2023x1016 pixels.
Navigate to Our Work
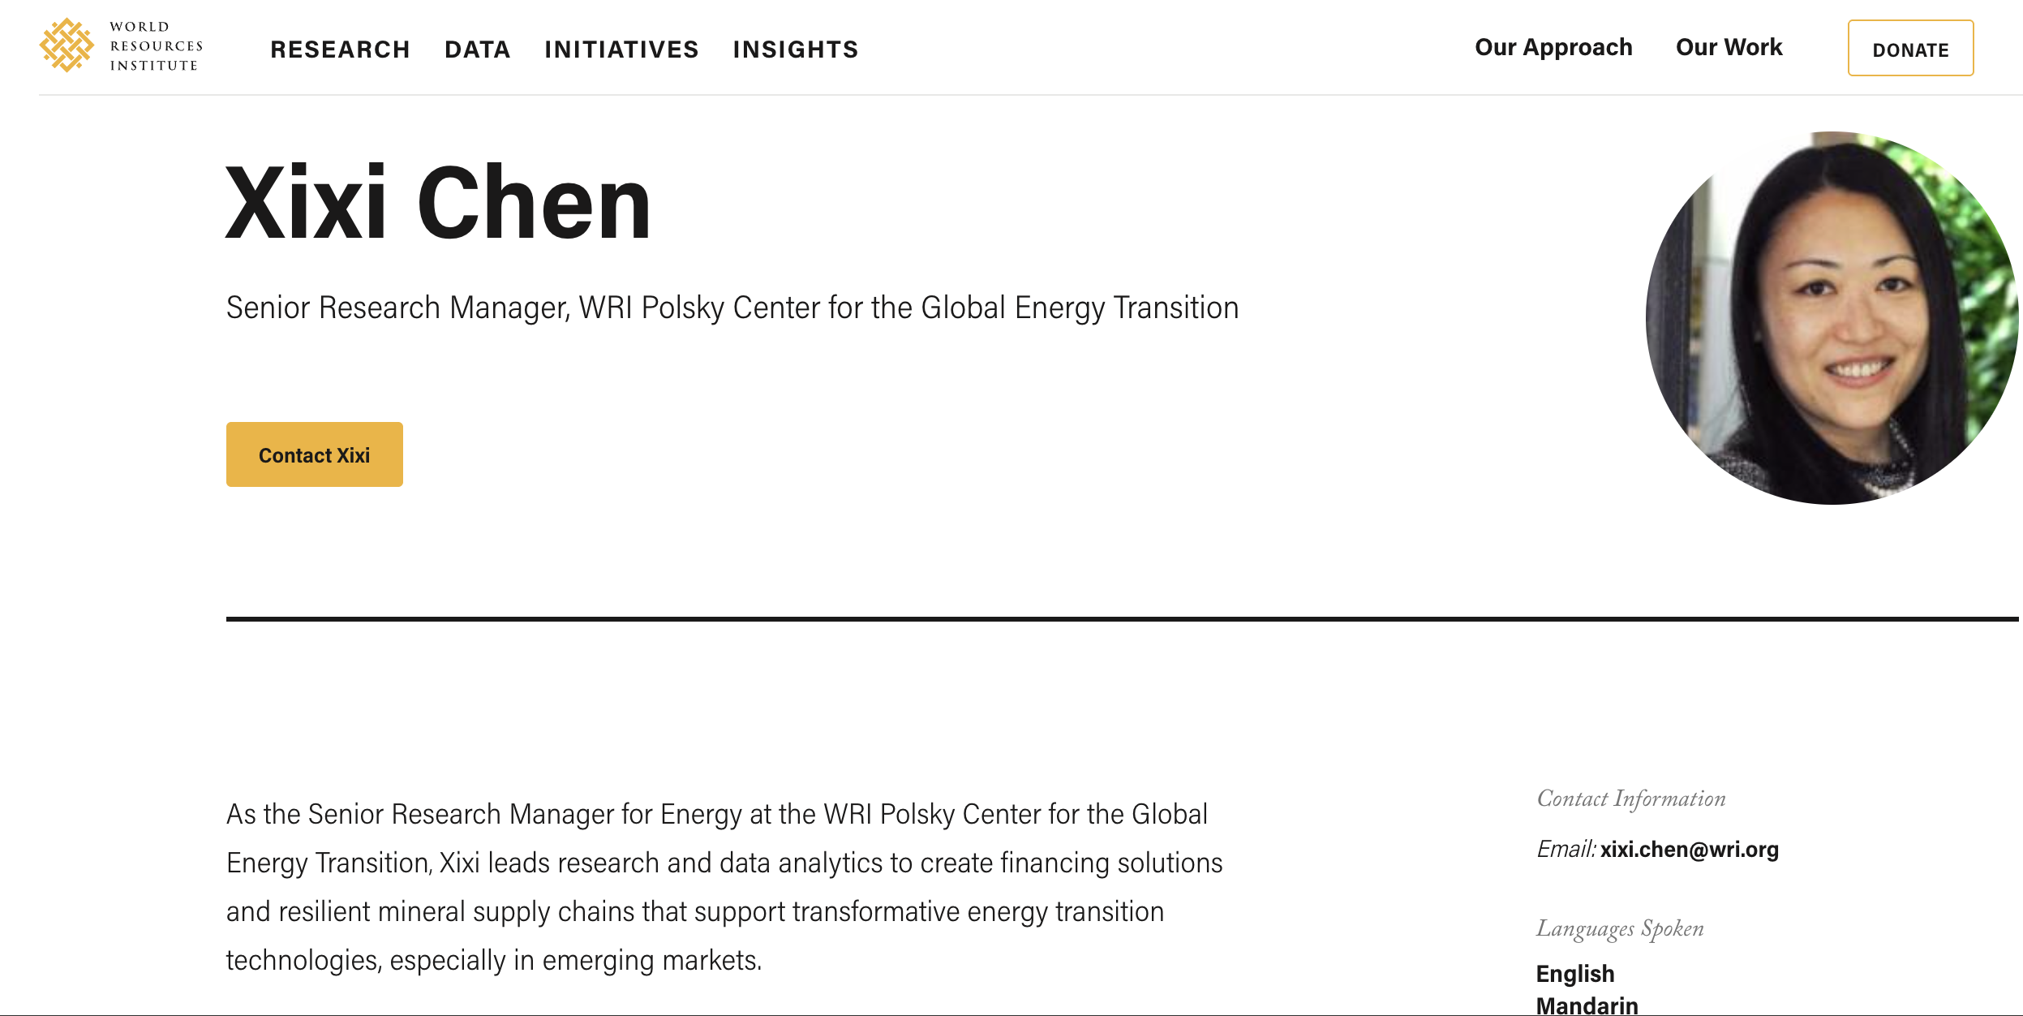[1729, 47]
